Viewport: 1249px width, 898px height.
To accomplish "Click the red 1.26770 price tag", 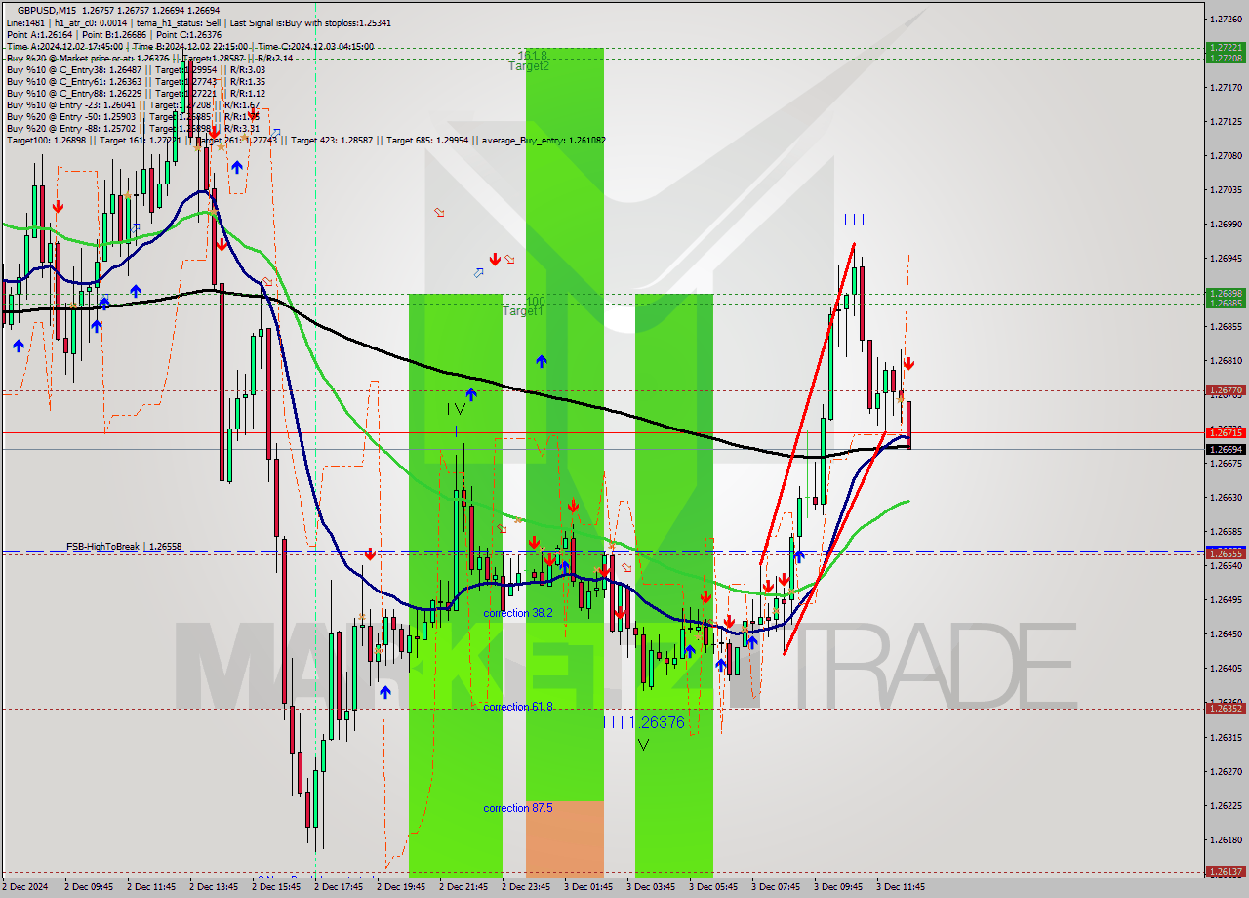I will 1225,390.
